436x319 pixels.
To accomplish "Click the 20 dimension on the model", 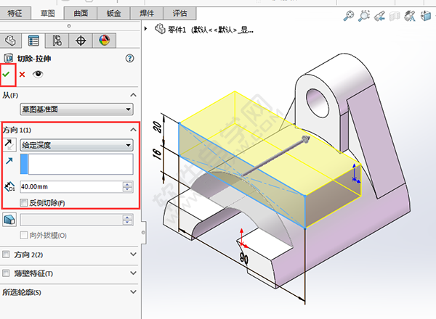I will [157, 127].
